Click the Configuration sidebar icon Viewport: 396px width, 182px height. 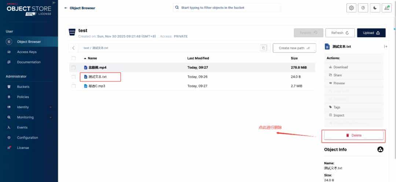coord(9,138)
